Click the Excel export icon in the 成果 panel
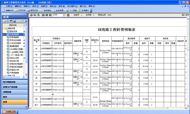 (x=8, y=21)
